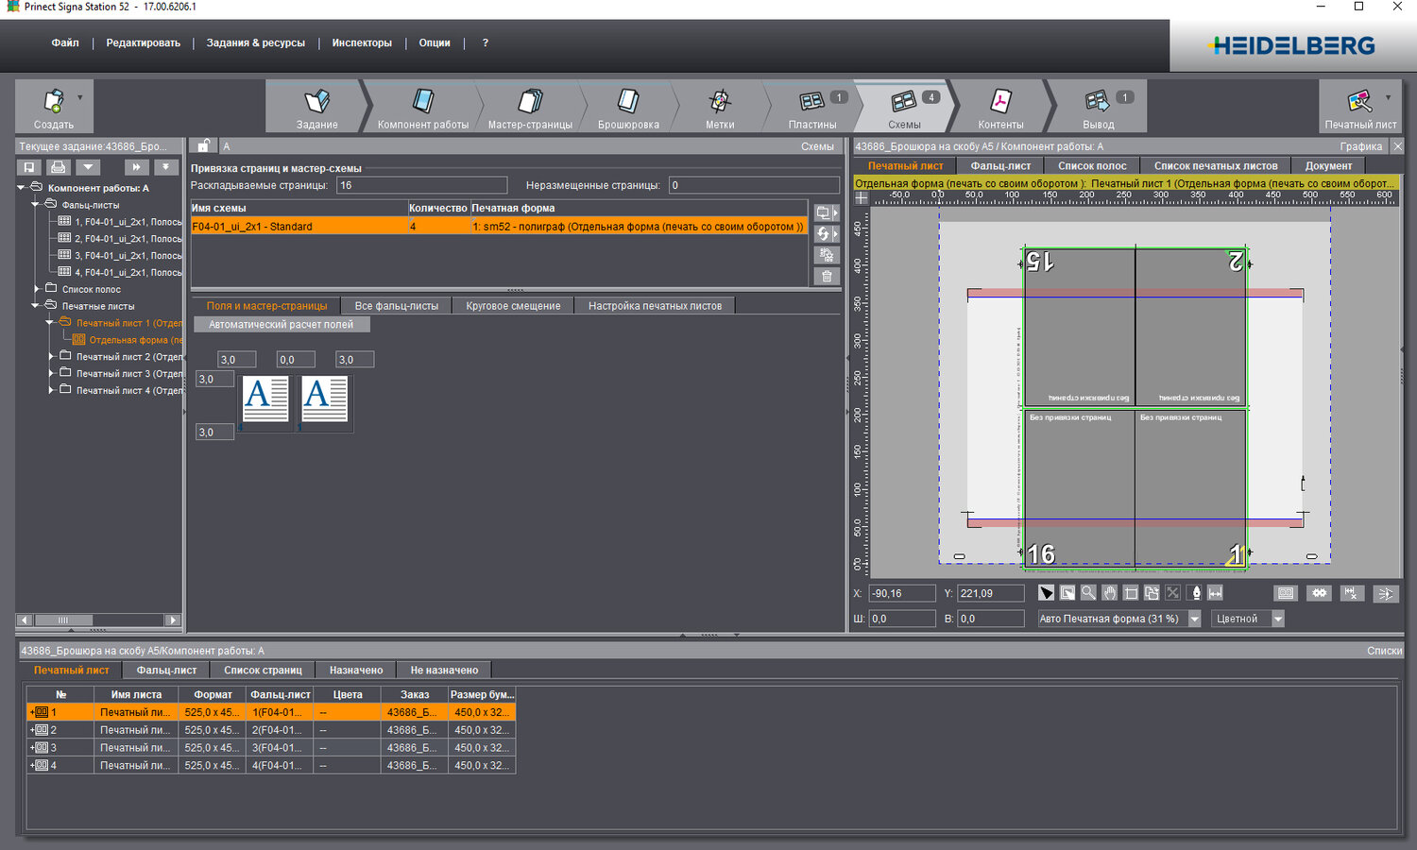Click the trash delete scheme icon
The width and height of the screenshot is (1417, 850).
[827, 277]
